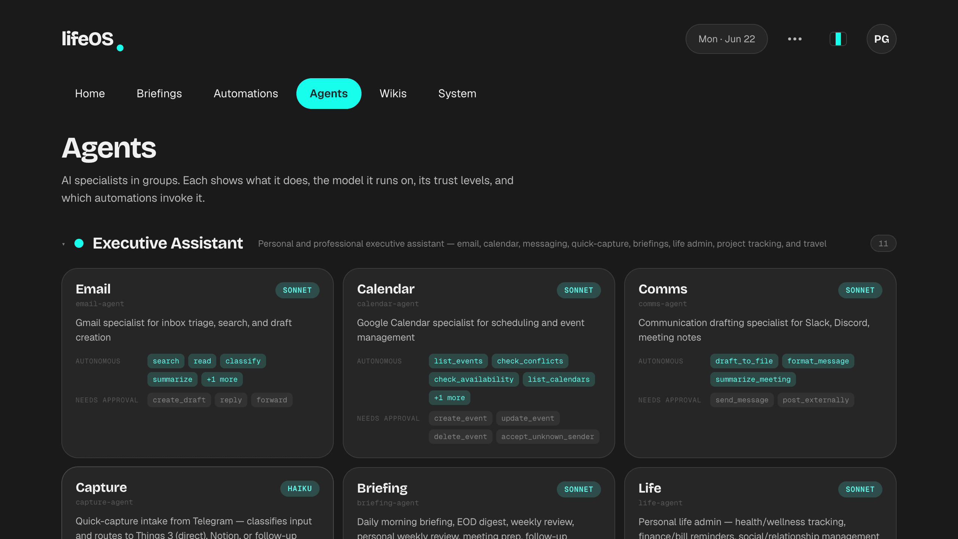The width and height of the screenshot is (958, 539).
Task: Click the list_events tag
Action: (458, 361)
